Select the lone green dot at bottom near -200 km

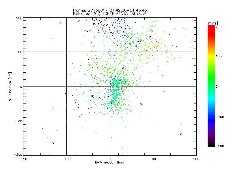[122, 154]
